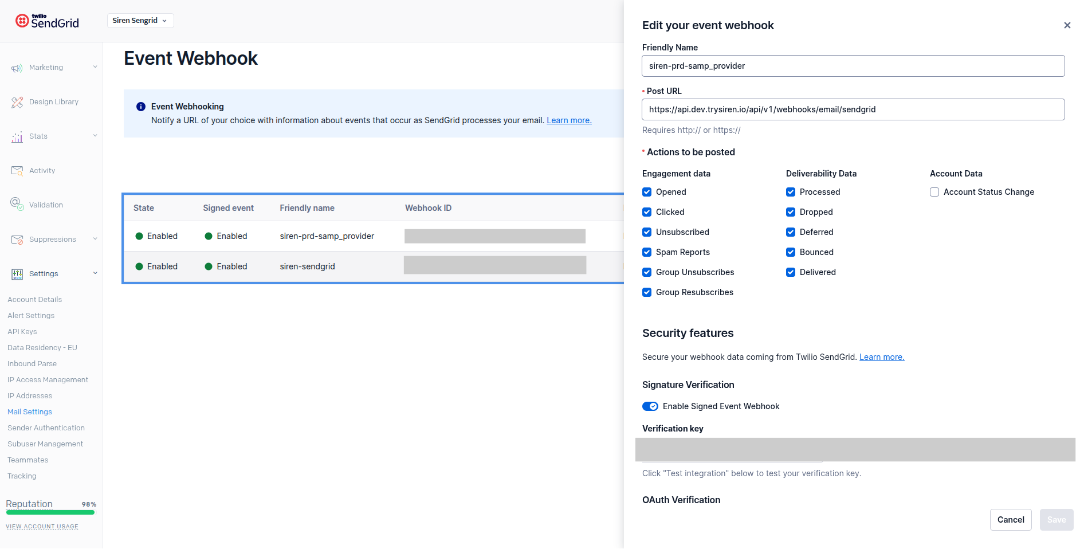Open the Settings sliders icon
Viewport: 1080px width, 549px height.
tap(17, 274)
